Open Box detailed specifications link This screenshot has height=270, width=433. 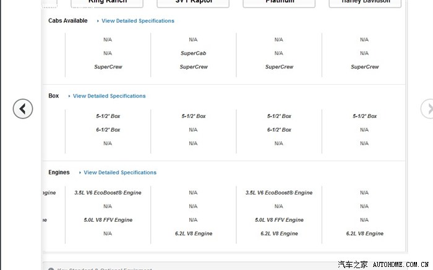point(109,96)
